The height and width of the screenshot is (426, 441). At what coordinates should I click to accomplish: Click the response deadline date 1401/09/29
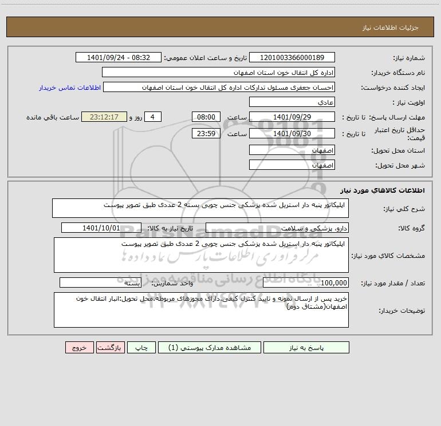(292, 117)
